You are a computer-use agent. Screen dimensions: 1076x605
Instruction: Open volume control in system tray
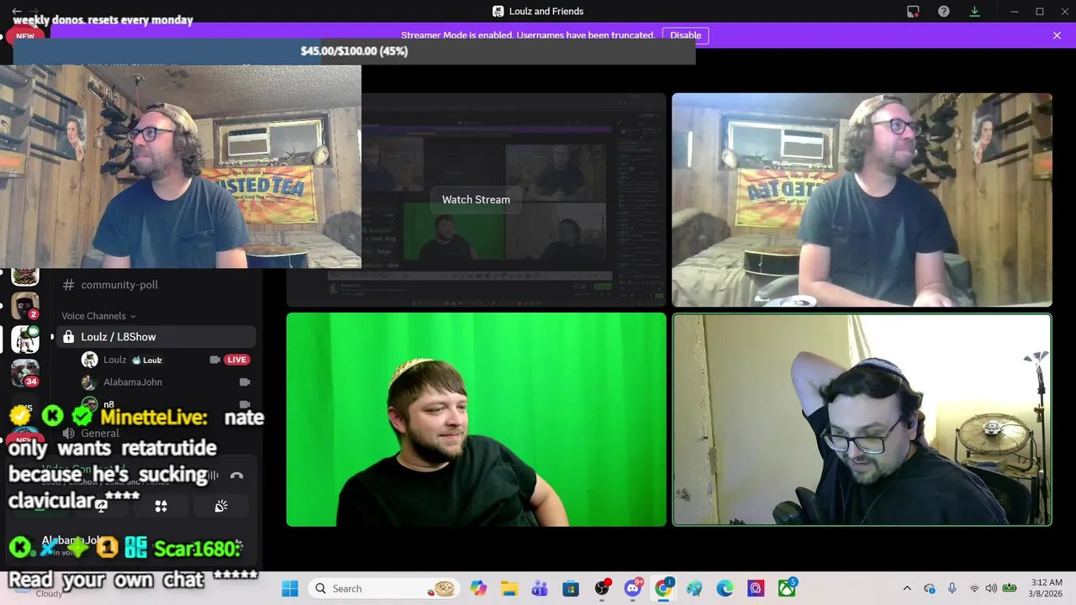tap(991, 588)
